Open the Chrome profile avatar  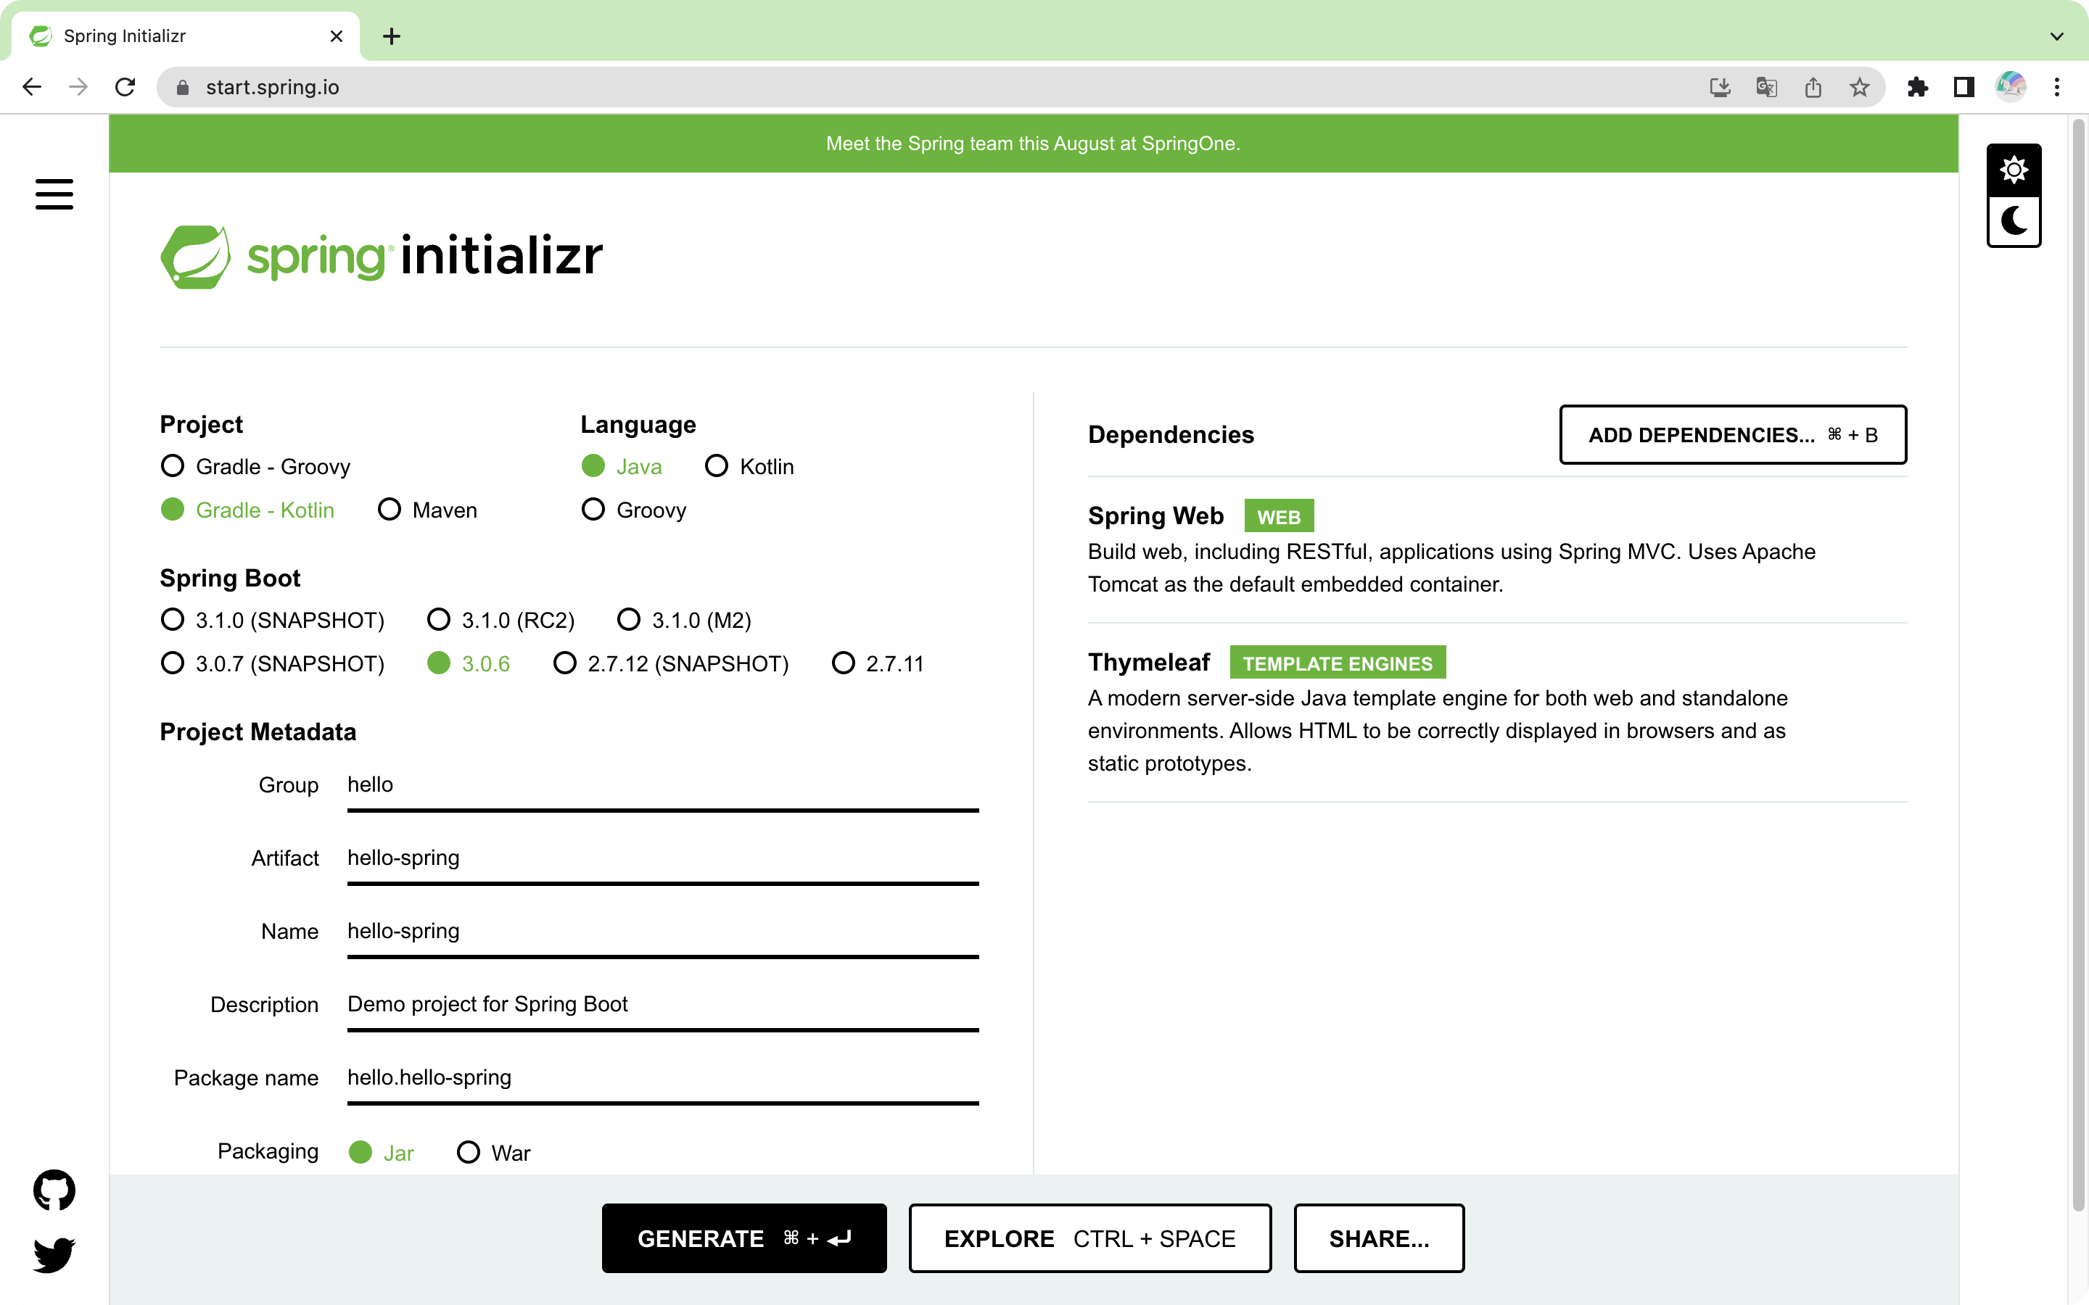2011,87
